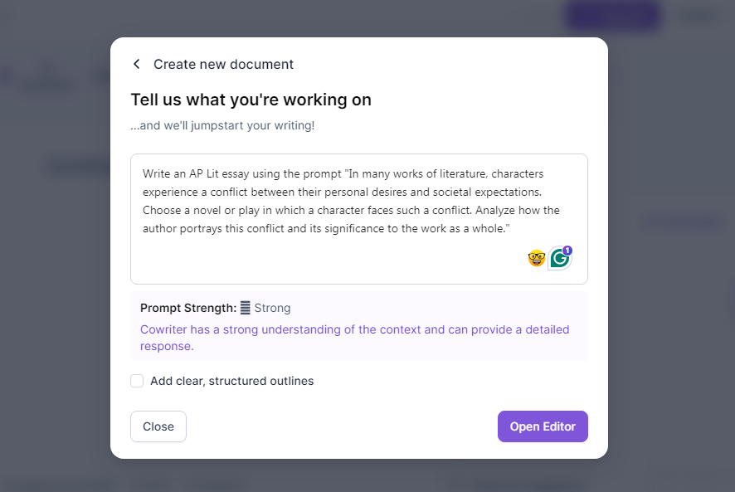Click the blank area below the prompt text
Image resolution: width=735 pixels, height=492 pixels.
point(329,261)
